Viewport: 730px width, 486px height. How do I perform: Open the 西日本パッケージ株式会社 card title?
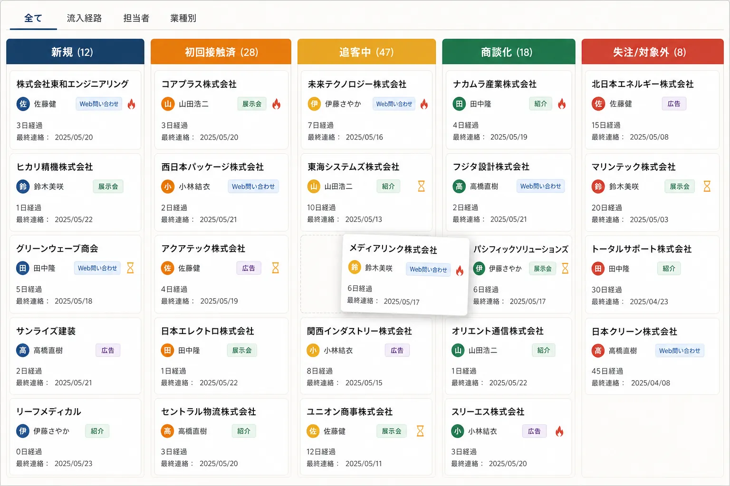pos(212,167)
